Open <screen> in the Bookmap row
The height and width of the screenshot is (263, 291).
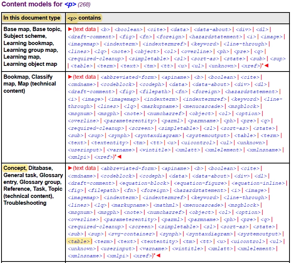click(x=141, y=128)
